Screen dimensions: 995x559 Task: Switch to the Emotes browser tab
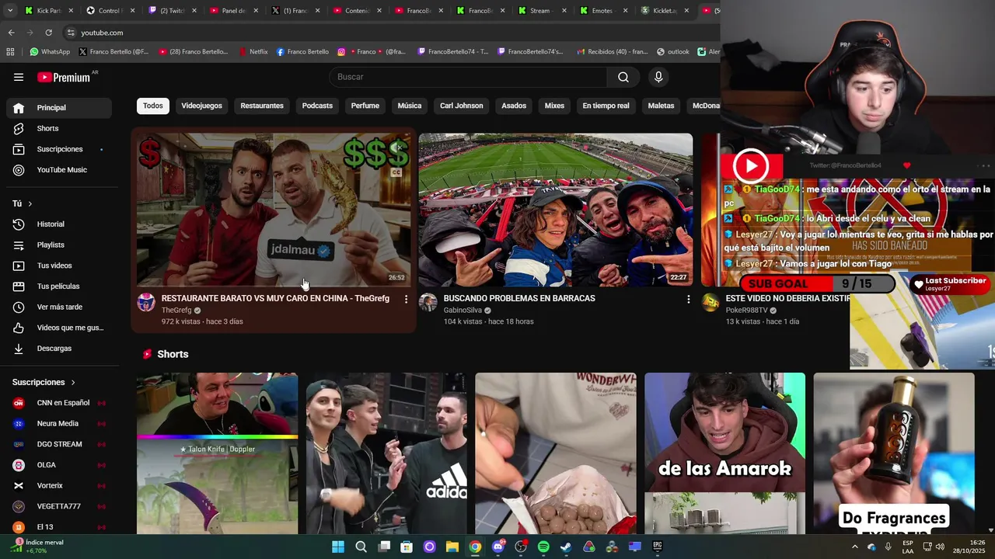pyautogui.click(x=602, y=11)
